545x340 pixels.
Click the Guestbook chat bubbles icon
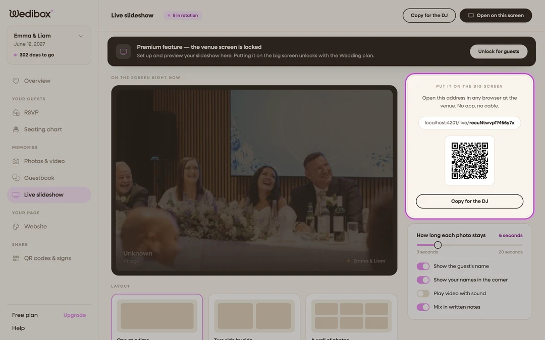pyautogui.click(x=16, y=178)
